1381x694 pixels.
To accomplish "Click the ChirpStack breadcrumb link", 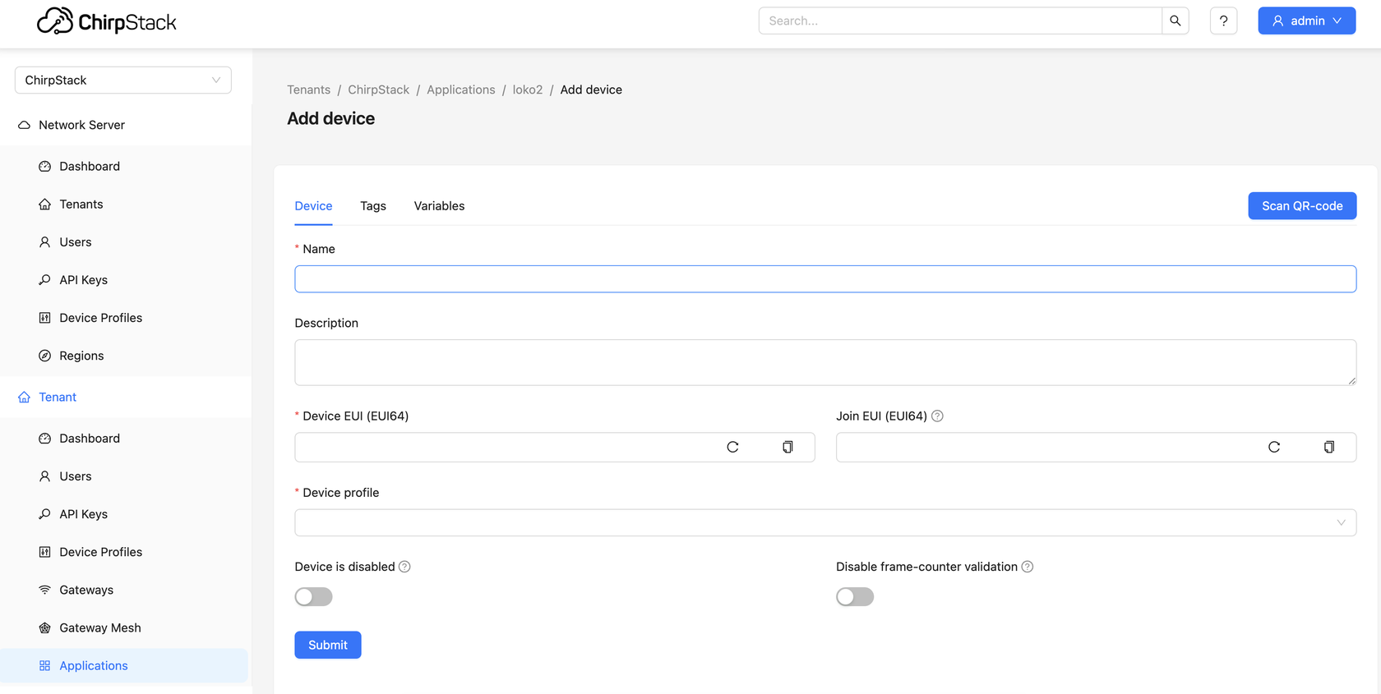I will click(378, 90).
